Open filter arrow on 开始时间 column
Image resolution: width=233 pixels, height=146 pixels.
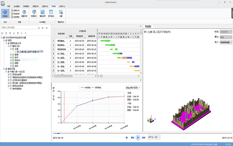pos(85,38)
